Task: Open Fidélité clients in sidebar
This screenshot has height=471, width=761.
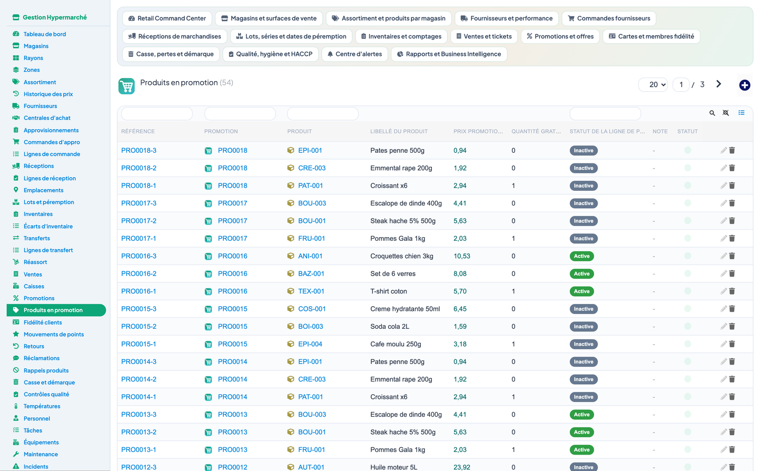Action: (43, 322)
